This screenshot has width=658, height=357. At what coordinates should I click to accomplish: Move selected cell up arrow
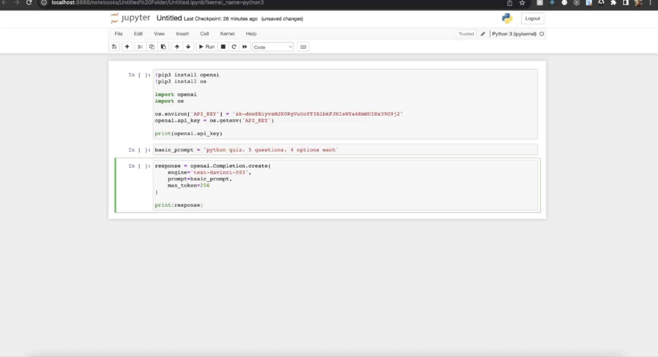177,47
